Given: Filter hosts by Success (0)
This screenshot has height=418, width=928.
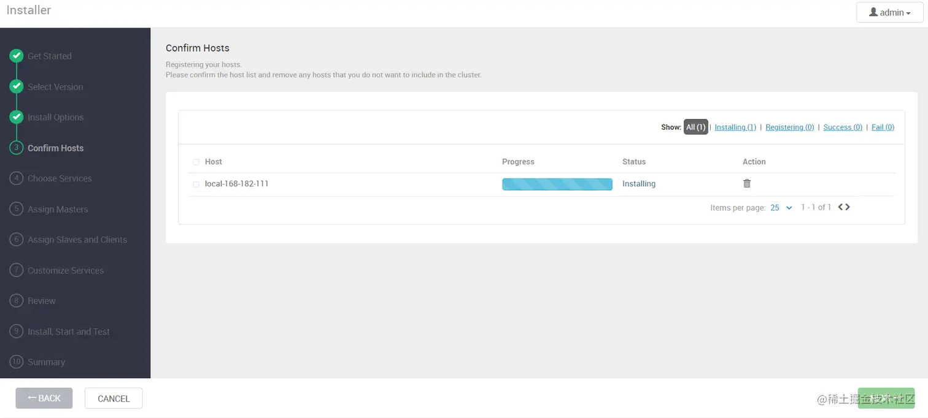Looking at the screenshot, I should coord(843,127).
